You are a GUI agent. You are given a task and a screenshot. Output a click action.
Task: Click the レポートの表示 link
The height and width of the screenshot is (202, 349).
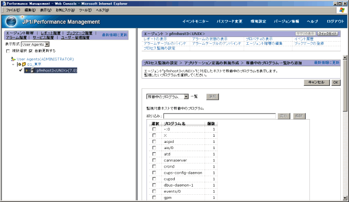(155, 39)
